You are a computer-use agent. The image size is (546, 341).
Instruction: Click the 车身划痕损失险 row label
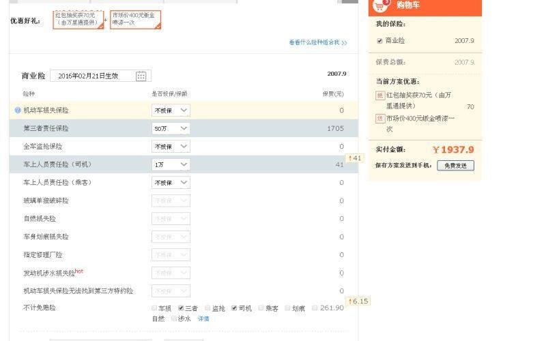(46, 237)
